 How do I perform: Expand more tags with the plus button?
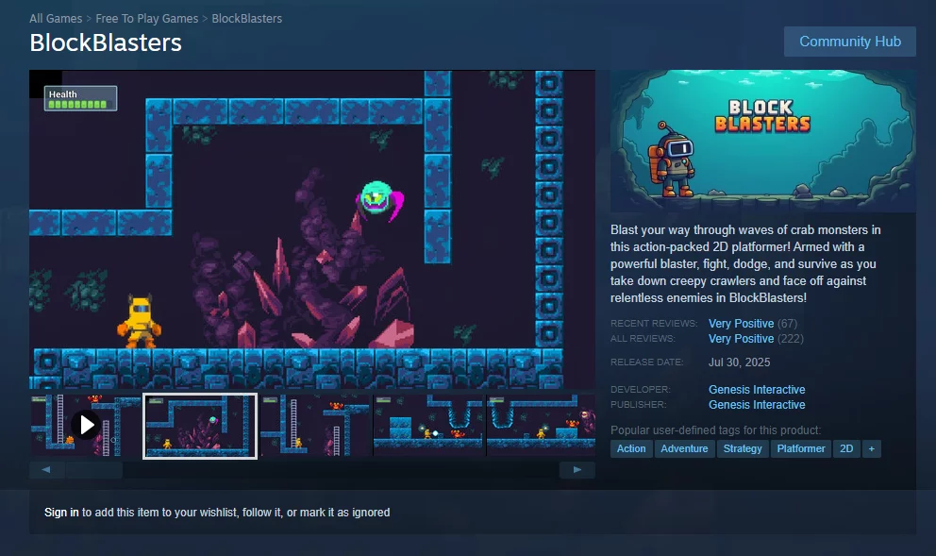870,448
